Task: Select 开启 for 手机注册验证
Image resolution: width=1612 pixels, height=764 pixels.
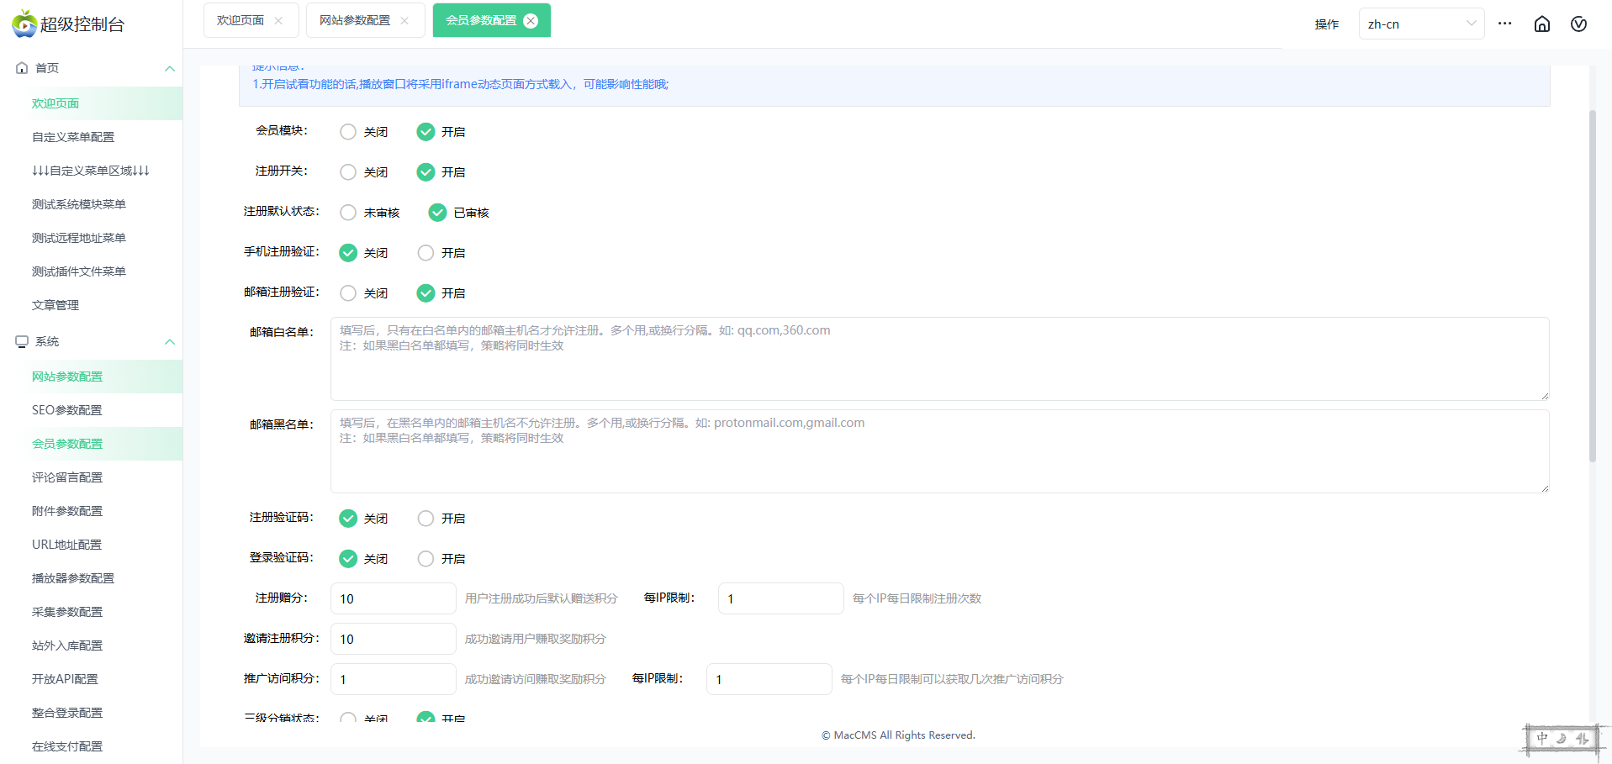Action: tap(425, 253)
